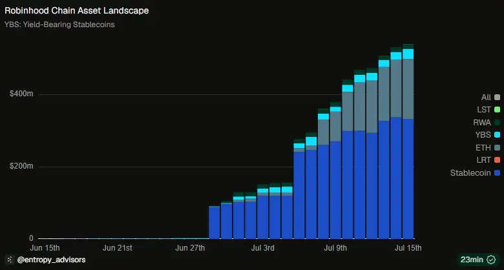Click the Jun 21st x-axis label
This screenshot has height=270, width=504.
(x=118, y=248)
